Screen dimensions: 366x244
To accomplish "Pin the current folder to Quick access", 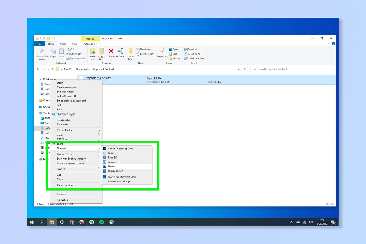I will (x=41, y=54).
